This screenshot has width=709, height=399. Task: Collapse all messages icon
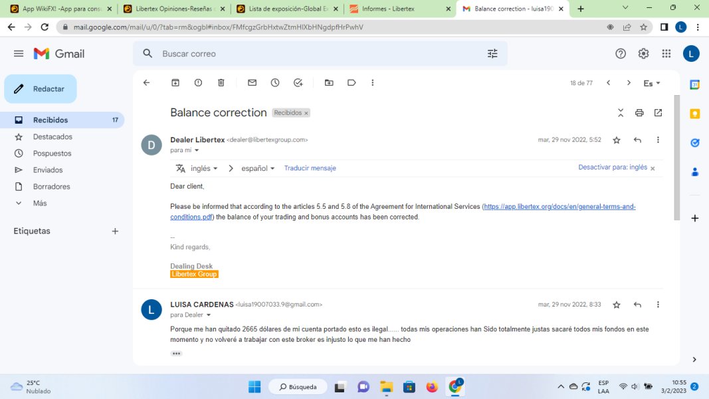point(621,112)
